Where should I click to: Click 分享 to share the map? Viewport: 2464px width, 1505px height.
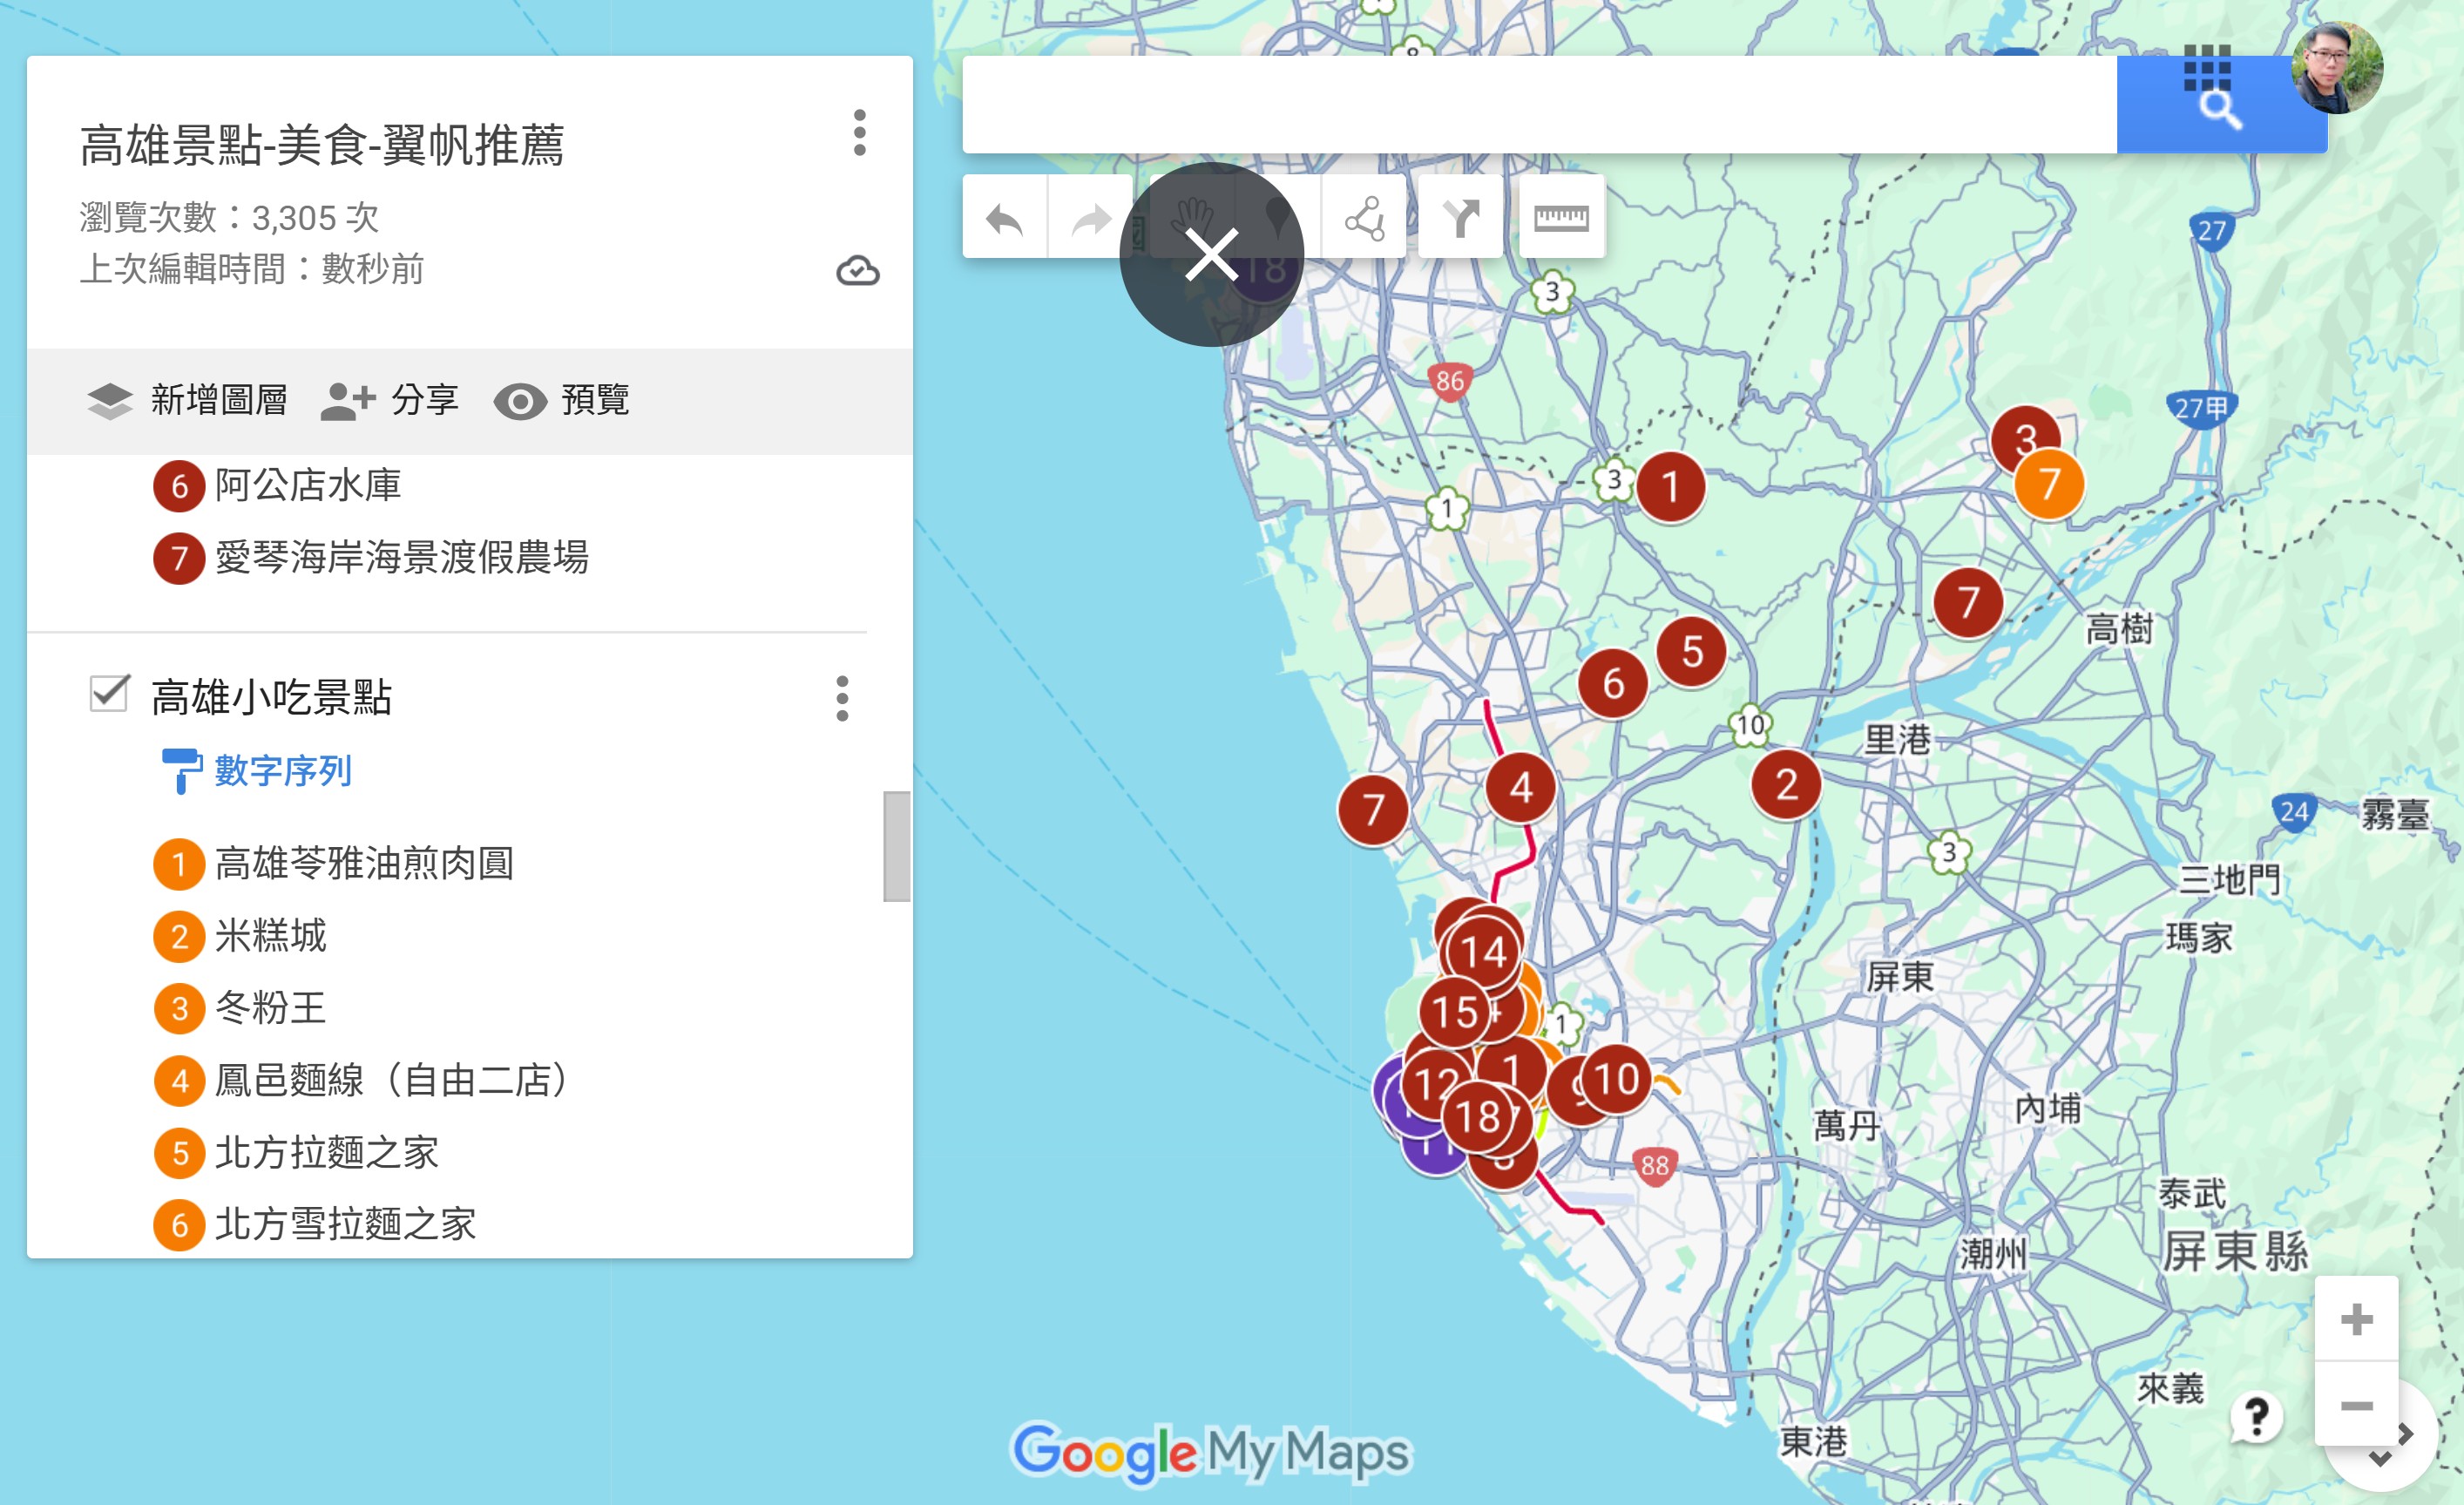(x=390, y=401)
